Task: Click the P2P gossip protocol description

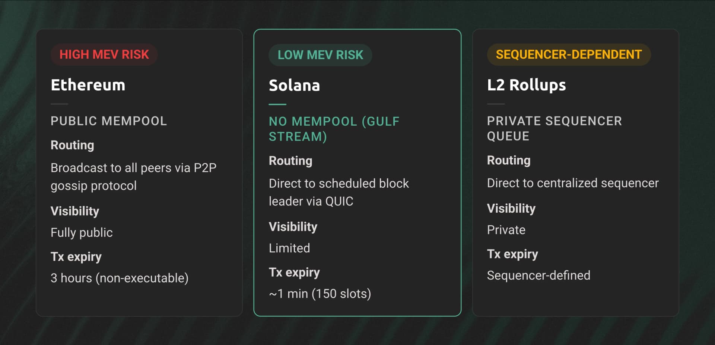Action: (x=133, y=177)
